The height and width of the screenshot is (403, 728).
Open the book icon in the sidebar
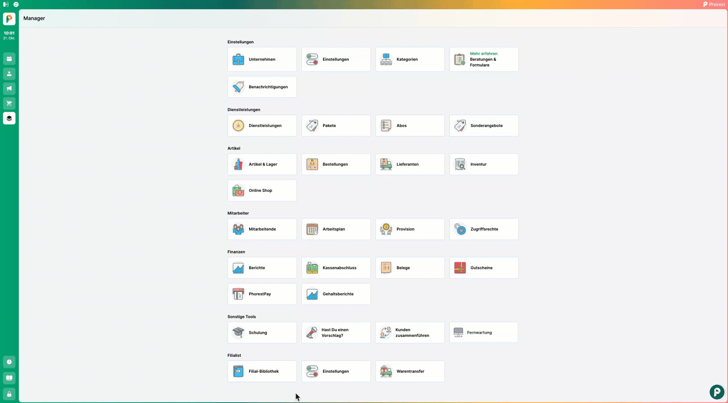[9, 378]
